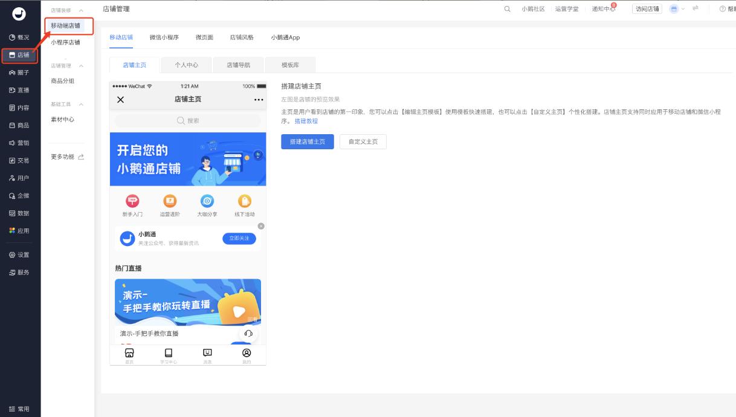Viewport: 736px width, 417px height.
Task: Select the 店铺导航 sub-tab
Action: click(239, 65)
